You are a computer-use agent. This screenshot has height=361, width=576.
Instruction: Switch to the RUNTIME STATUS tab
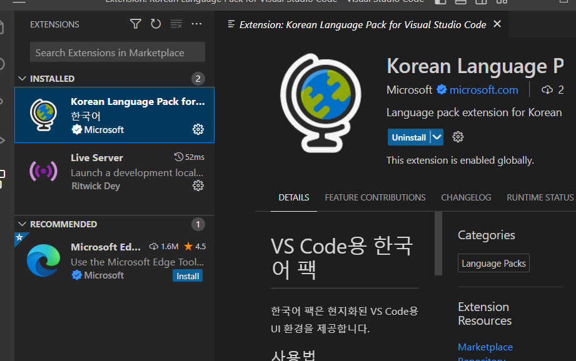click(540, 197)
